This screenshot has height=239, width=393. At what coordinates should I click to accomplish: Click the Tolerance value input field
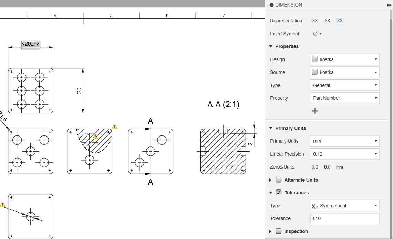[344, 218]
